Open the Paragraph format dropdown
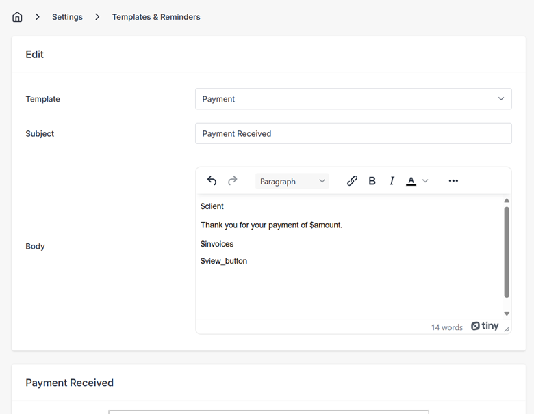The height and width of the screenshot is (414, 534). click(292, 181)
